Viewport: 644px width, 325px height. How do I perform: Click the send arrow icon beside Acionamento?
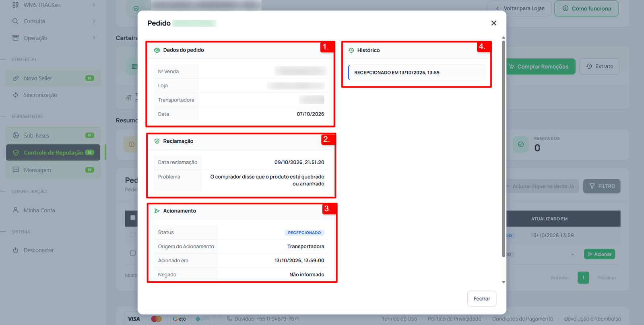[x=157, y=211]
